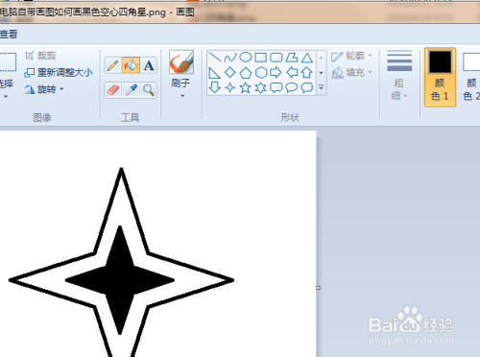Switch to the 查看 view tab
This screenshot has height=357, width=480.
[x=9, y=35]
